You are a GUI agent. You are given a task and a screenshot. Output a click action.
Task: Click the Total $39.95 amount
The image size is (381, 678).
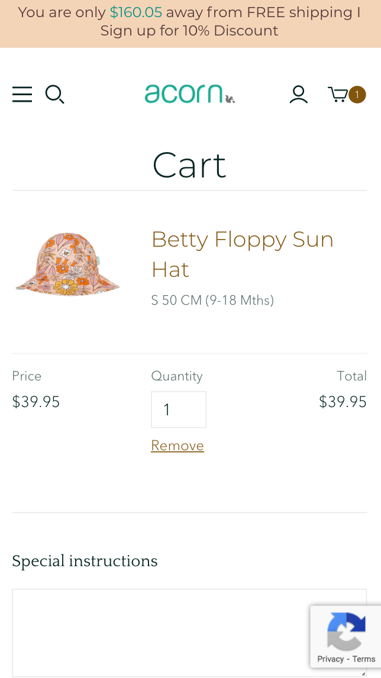pos(343,402)
